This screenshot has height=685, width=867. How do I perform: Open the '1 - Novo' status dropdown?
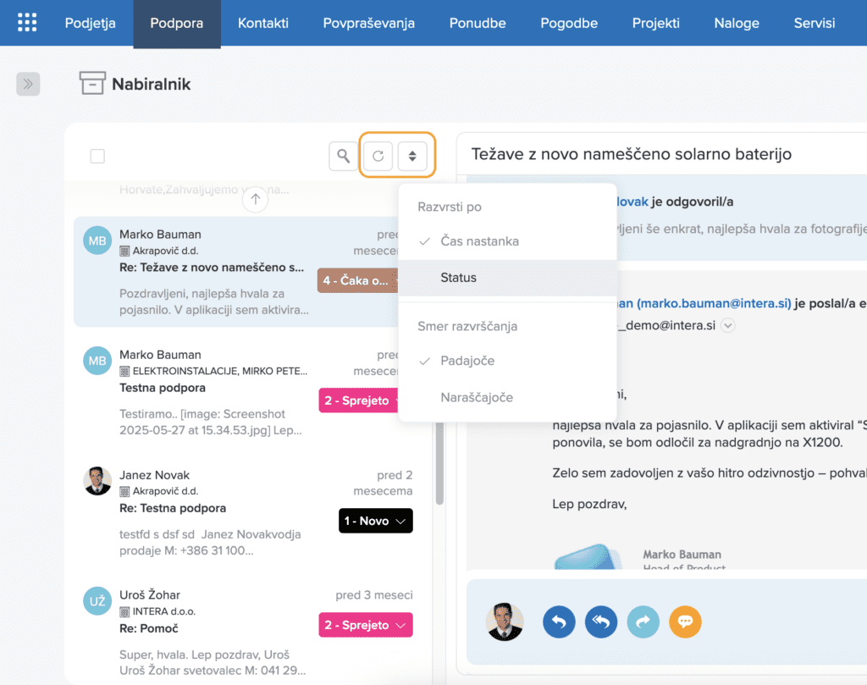[x=375, y=521]
